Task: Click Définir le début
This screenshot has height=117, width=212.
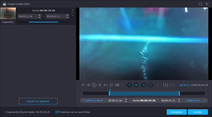Action: click(93, 101)
